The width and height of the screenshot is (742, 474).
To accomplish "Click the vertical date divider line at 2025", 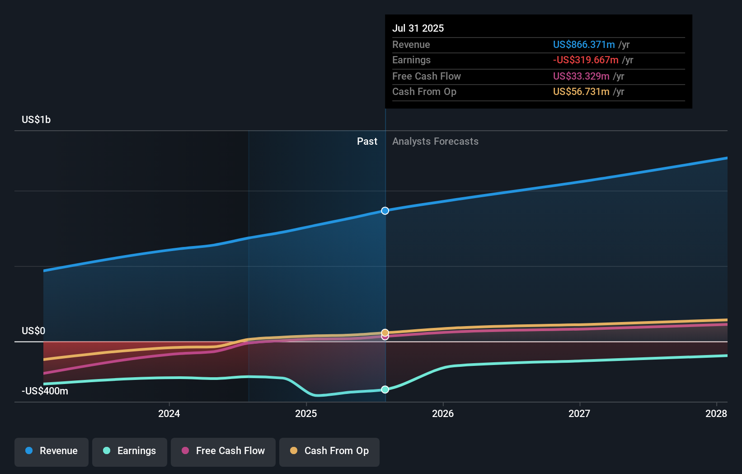I will pyautogui.click(x=385, y=271).
